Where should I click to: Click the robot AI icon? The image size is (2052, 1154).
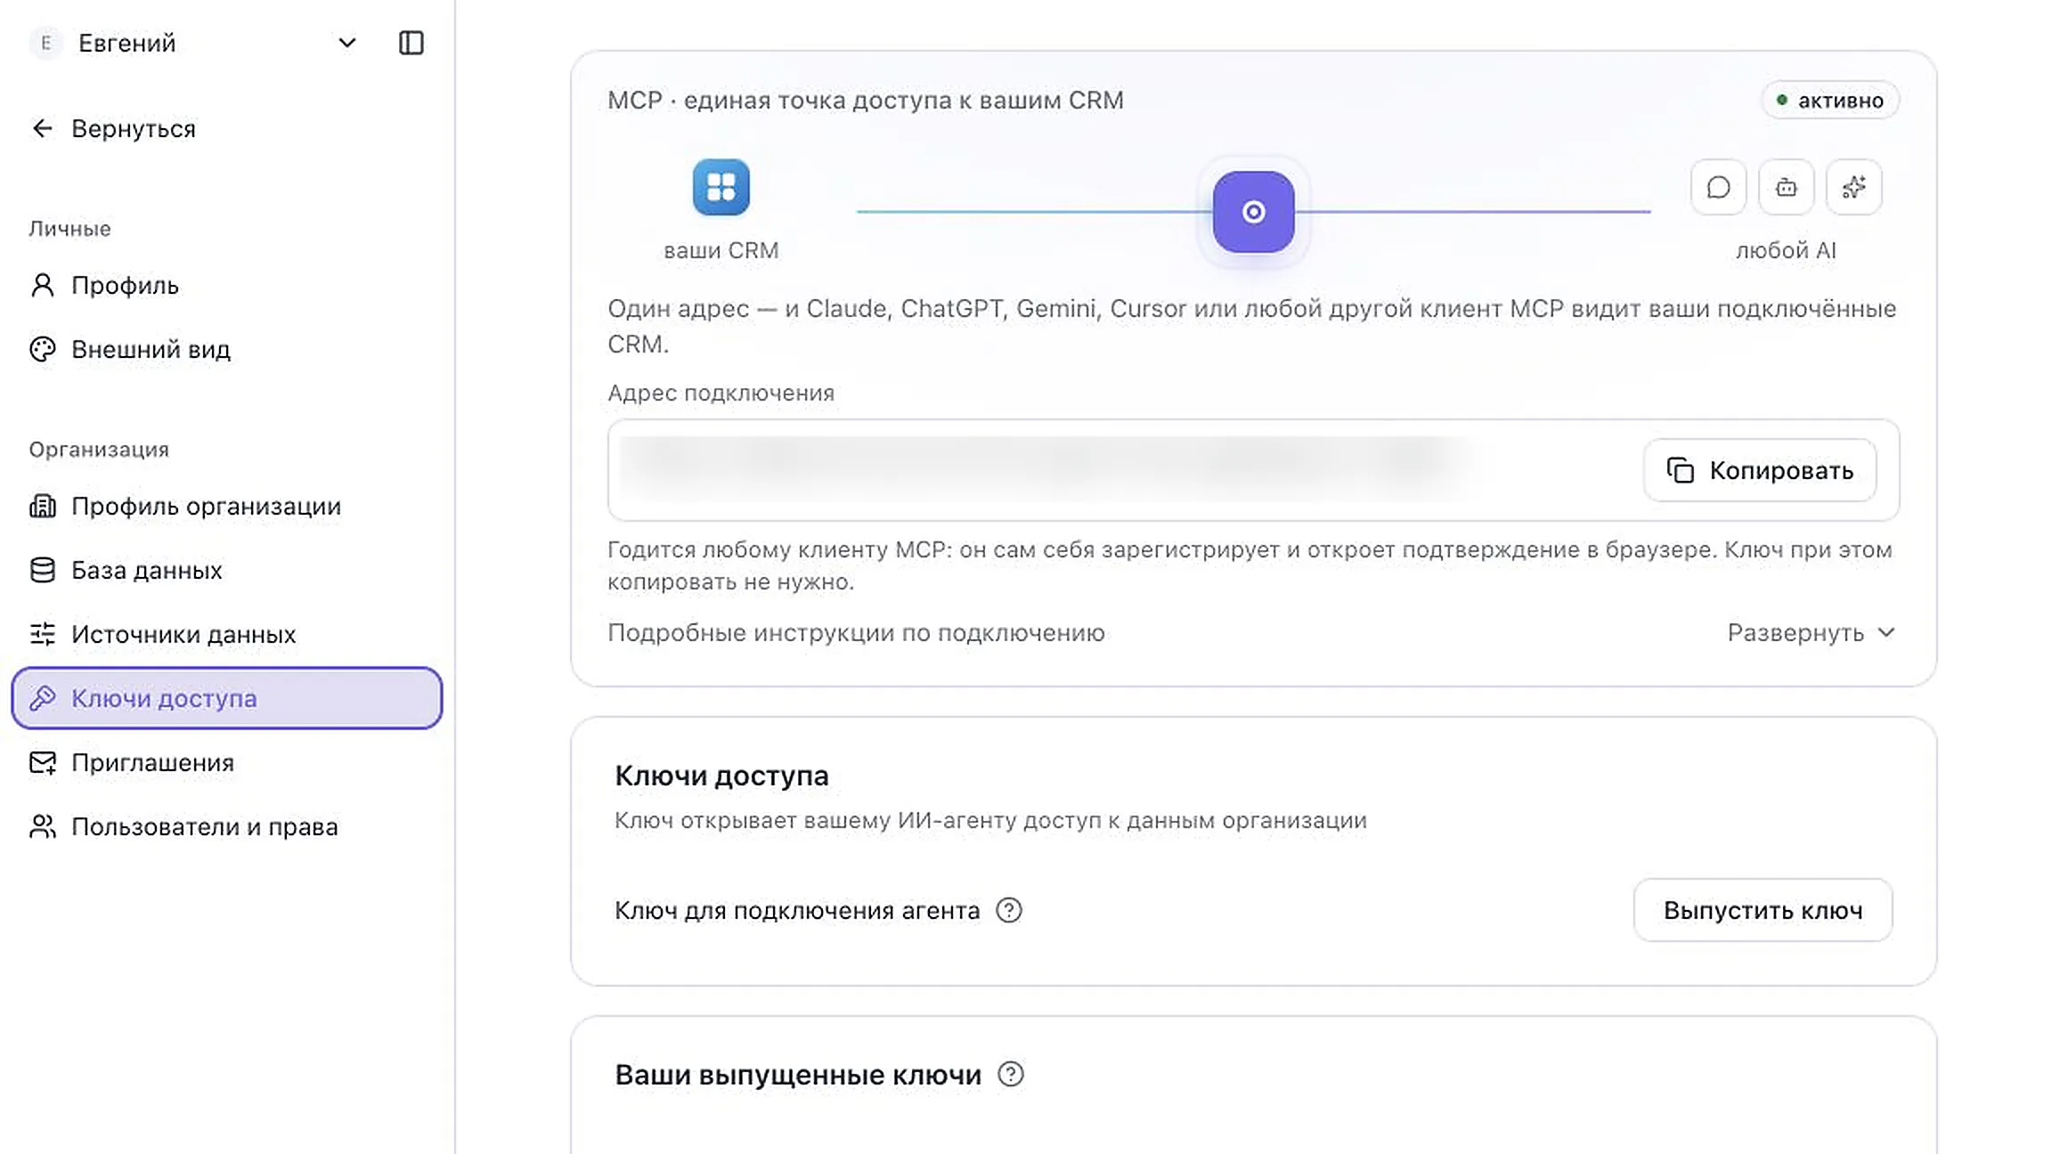[x=1786, y=187]
